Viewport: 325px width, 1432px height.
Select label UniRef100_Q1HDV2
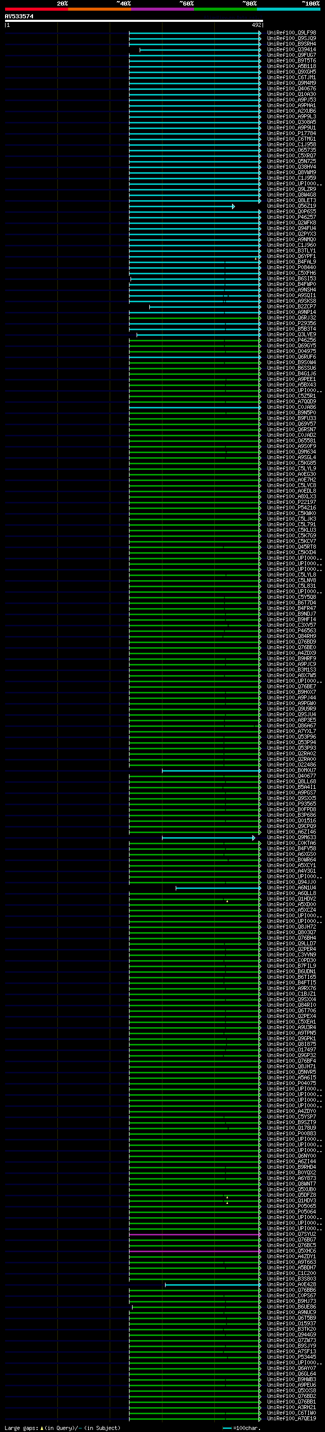291,899
